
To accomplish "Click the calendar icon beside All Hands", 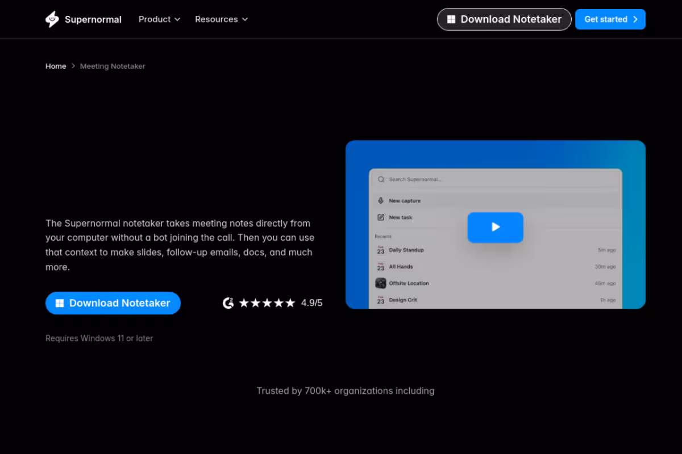I will point(381,267).
